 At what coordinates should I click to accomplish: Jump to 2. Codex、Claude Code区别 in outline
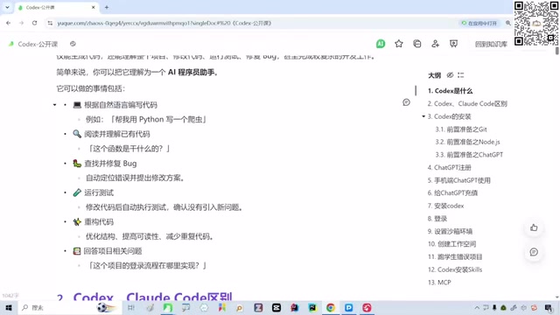(x=467, y=103)
